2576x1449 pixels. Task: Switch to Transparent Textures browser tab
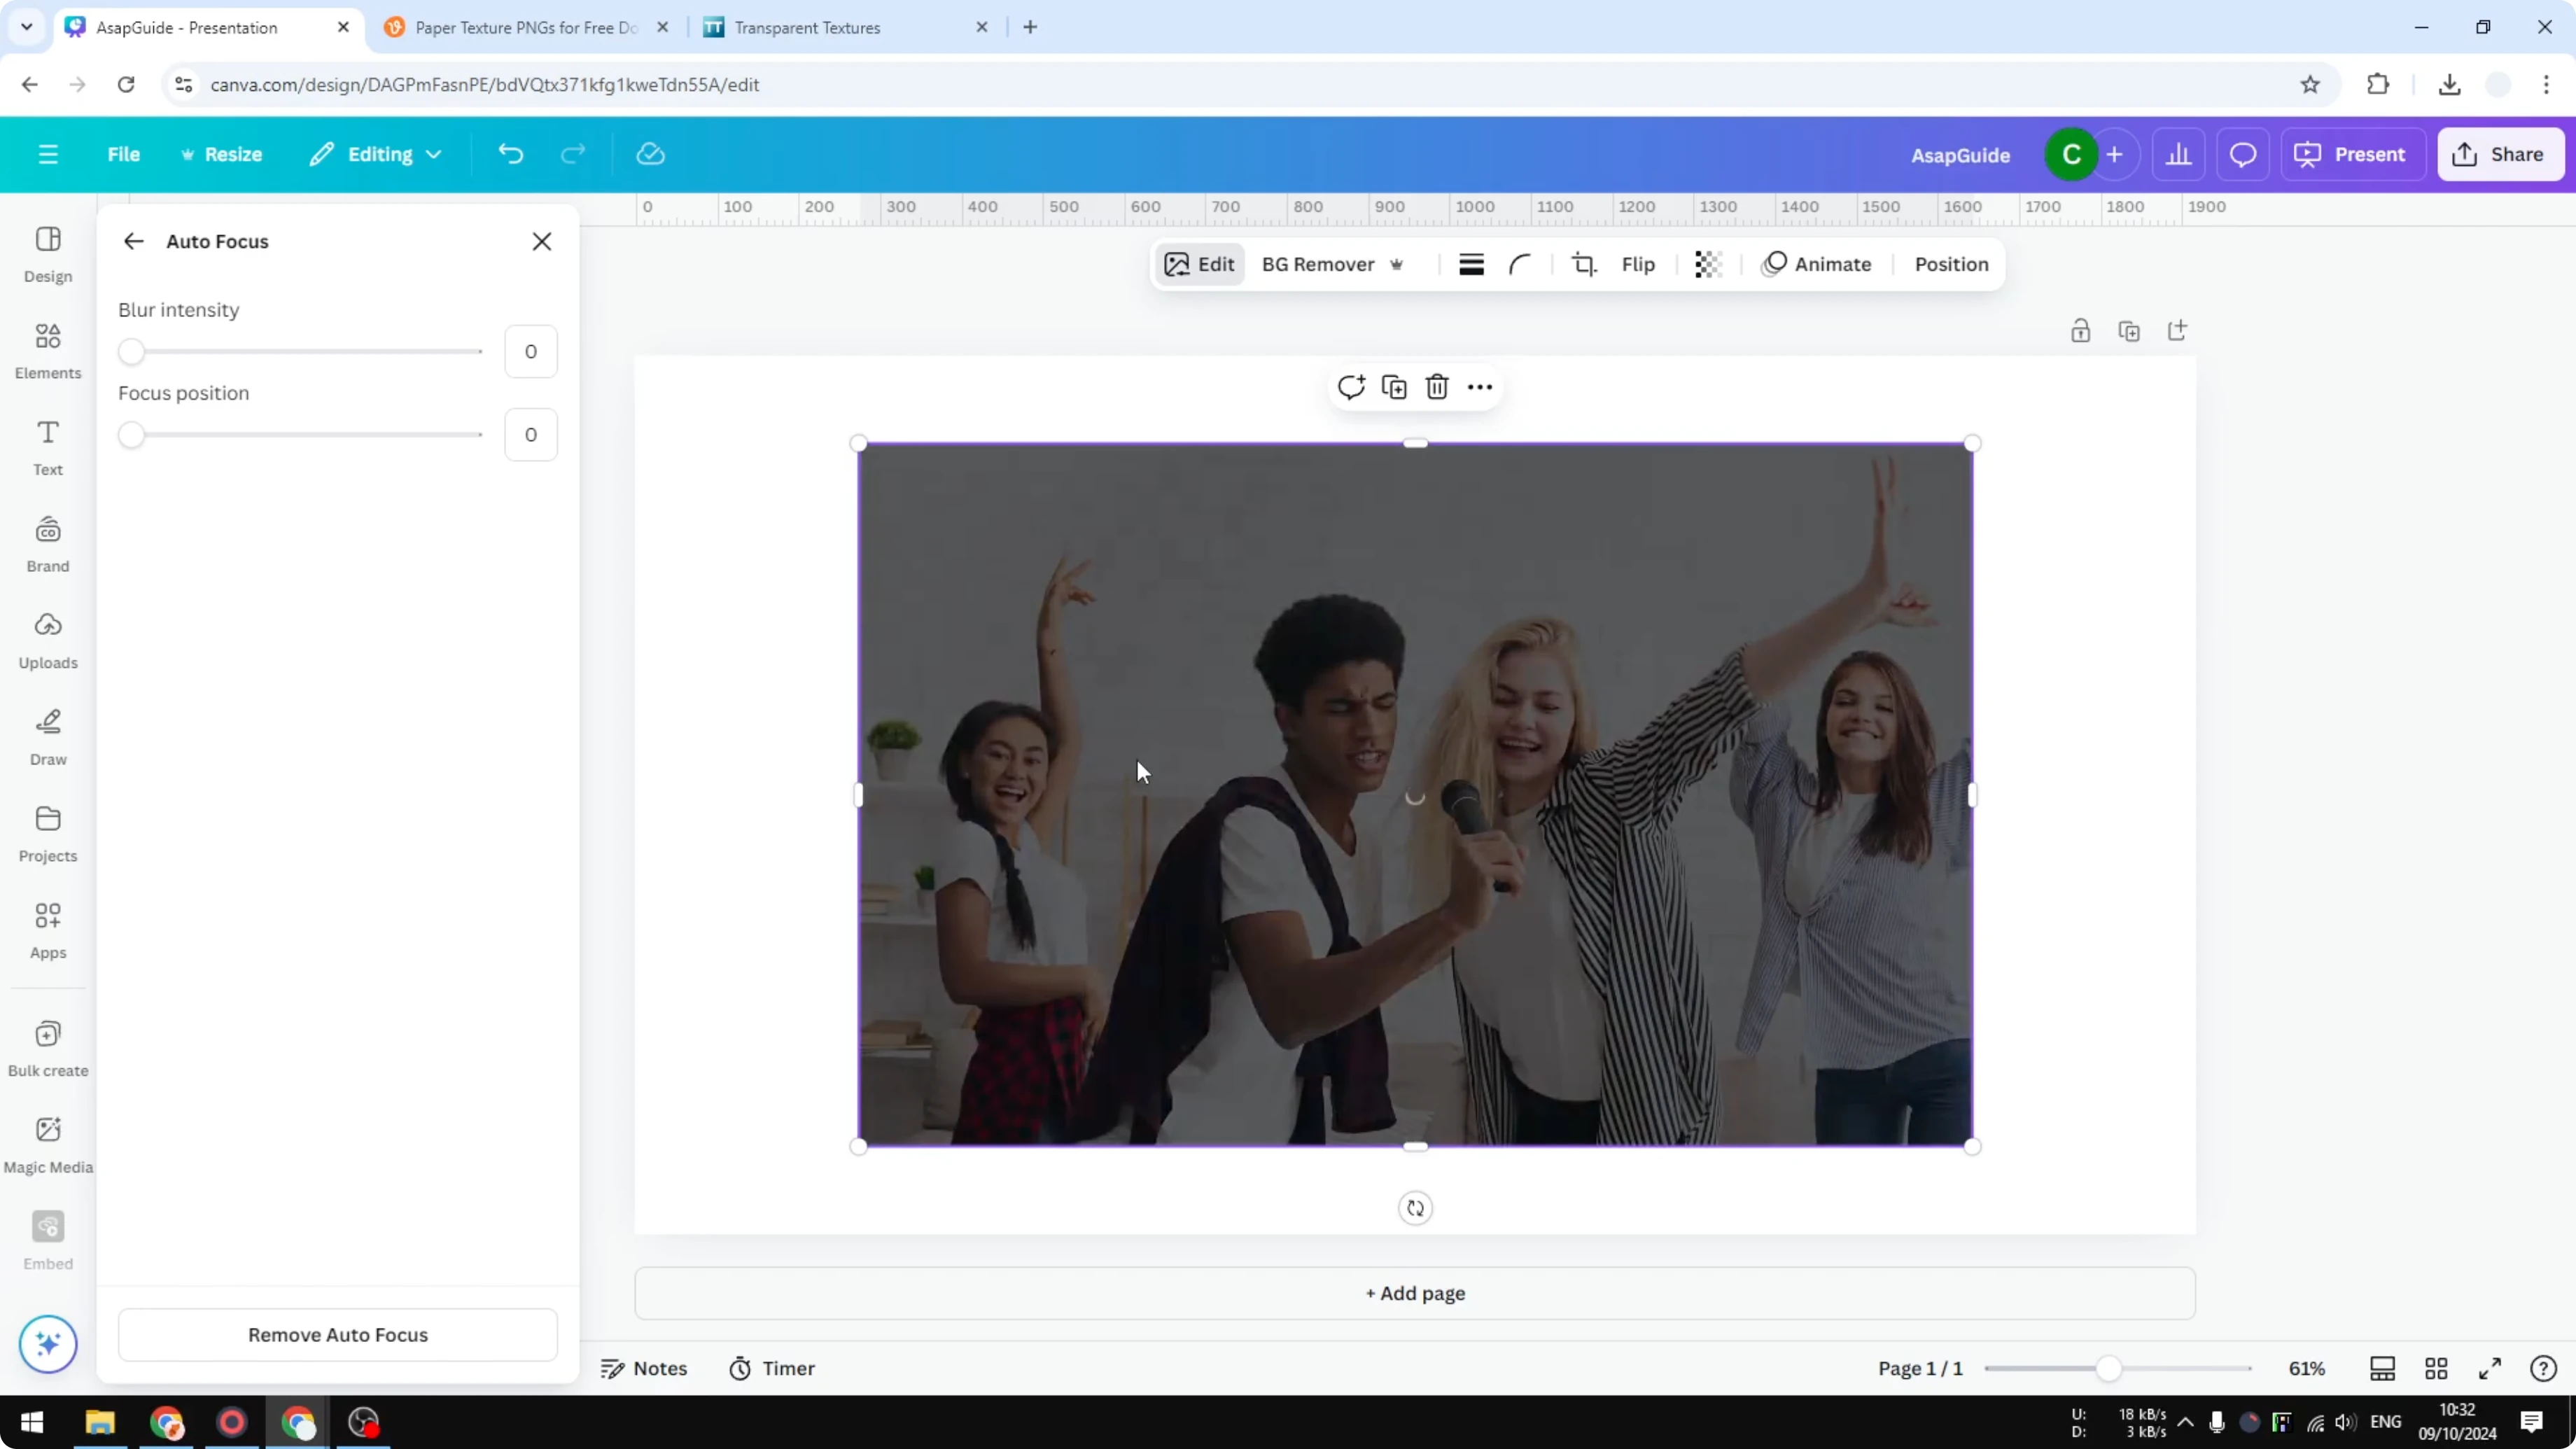click(x=845, y=28)
